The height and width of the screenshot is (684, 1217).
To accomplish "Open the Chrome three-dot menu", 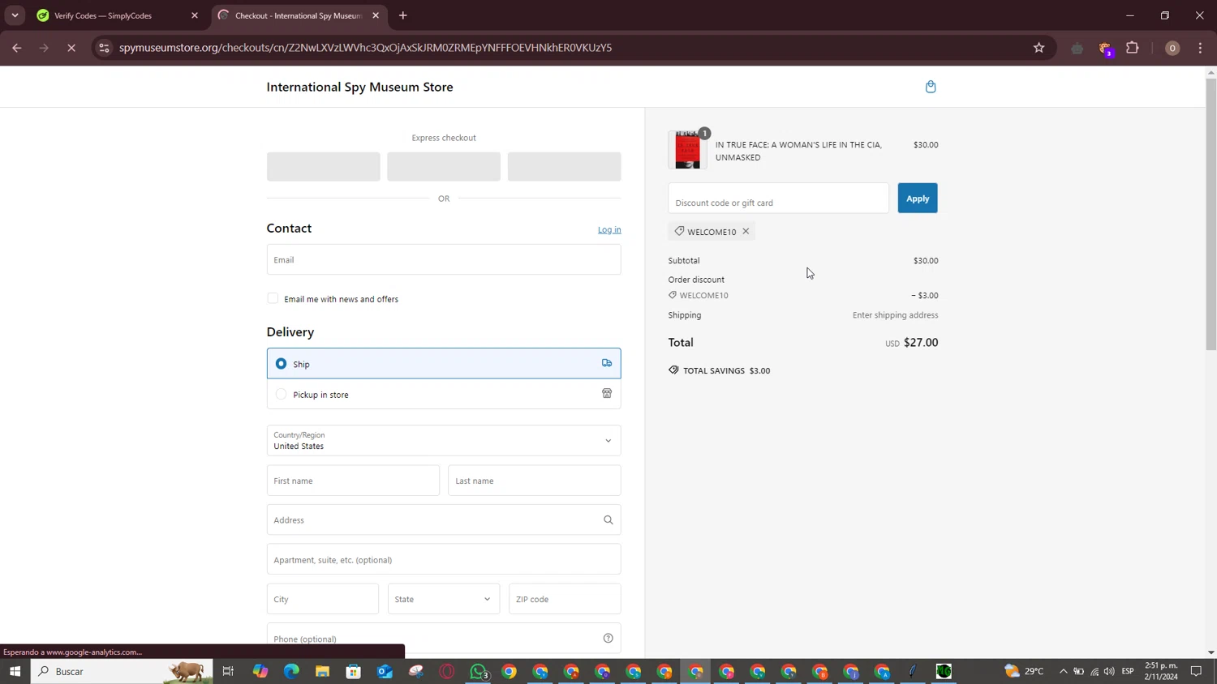I will (x=1201, y=48).
